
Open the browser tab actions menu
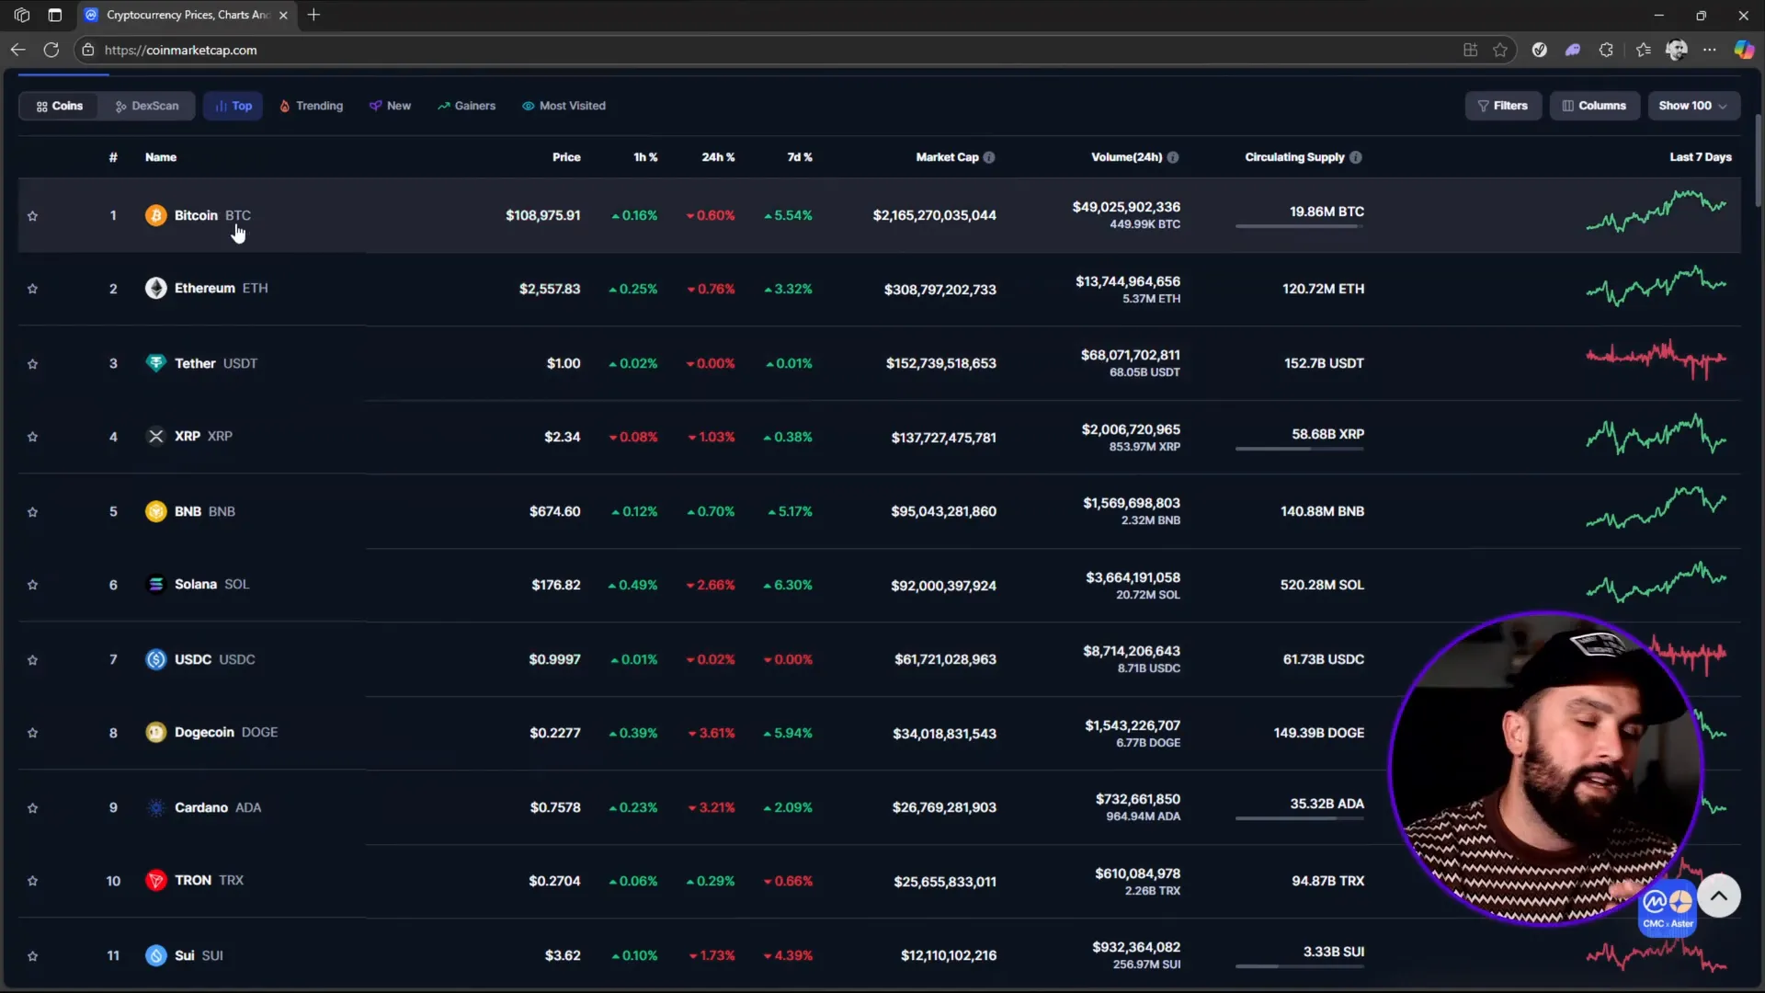tap(54, 15)
